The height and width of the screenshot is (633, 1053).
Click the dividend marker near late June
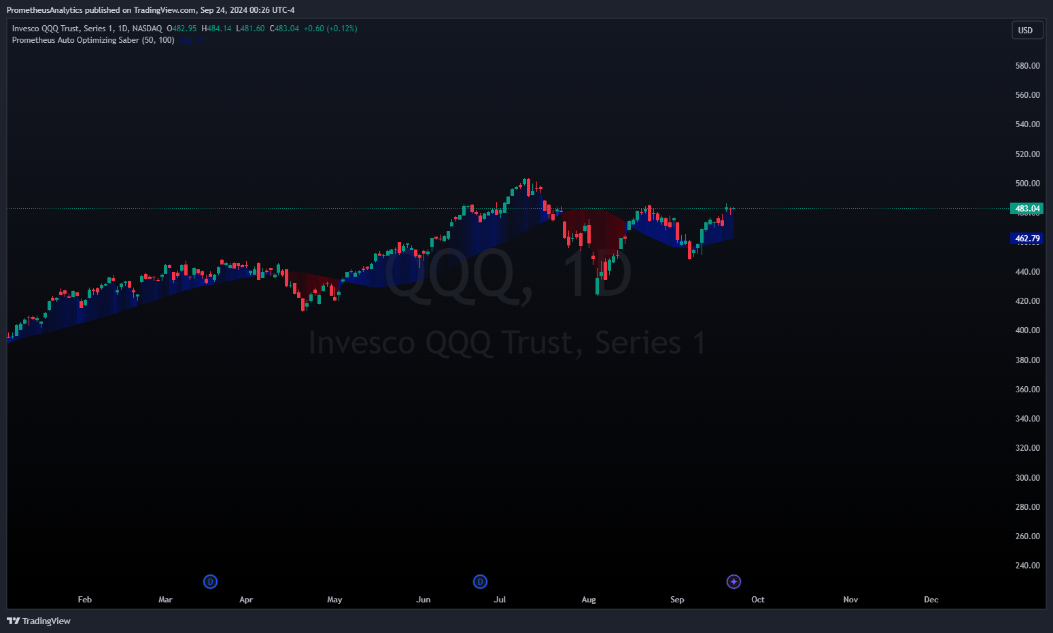click(480, 581)
